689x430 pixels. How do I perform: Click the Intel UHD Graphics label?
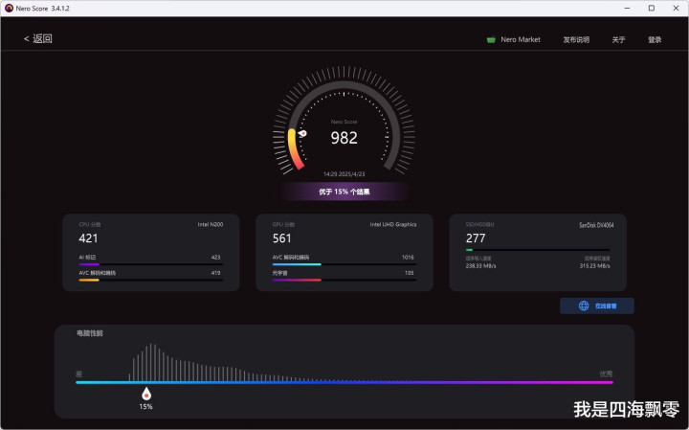[393, 224]
